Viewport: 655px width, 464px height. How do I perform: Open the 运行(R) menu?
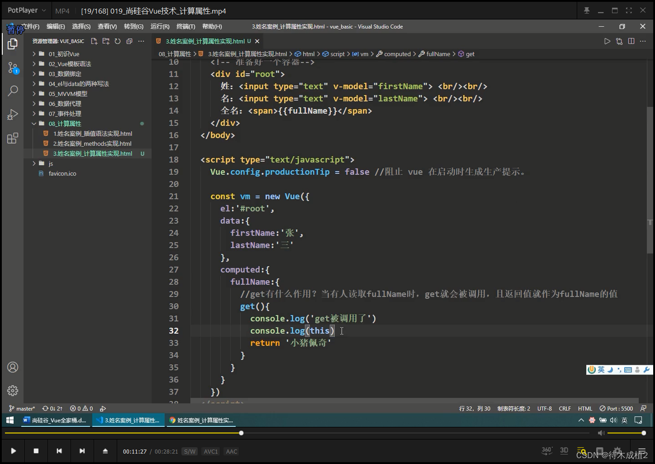click(160, 27)
